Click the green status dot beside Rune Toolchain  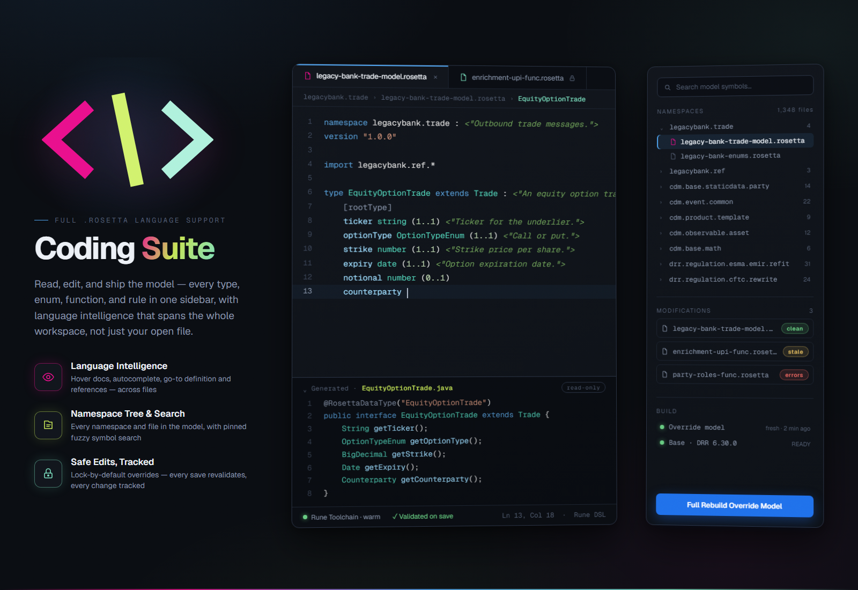305,517
